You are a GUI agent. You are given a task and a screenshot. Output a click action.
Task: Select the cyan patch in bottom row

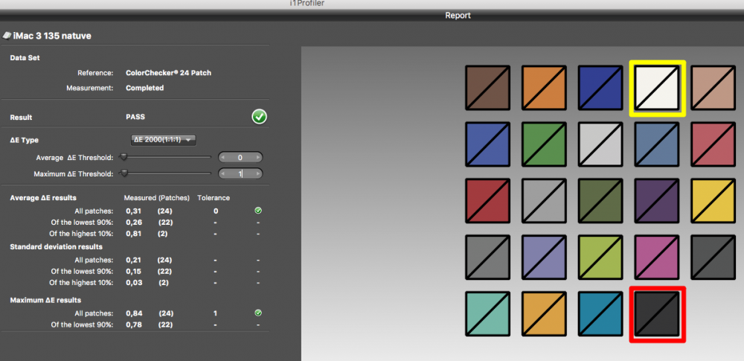600,314
